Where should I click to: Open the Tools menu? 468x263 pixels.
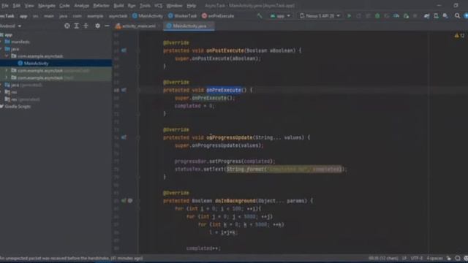tap(145, 6)
